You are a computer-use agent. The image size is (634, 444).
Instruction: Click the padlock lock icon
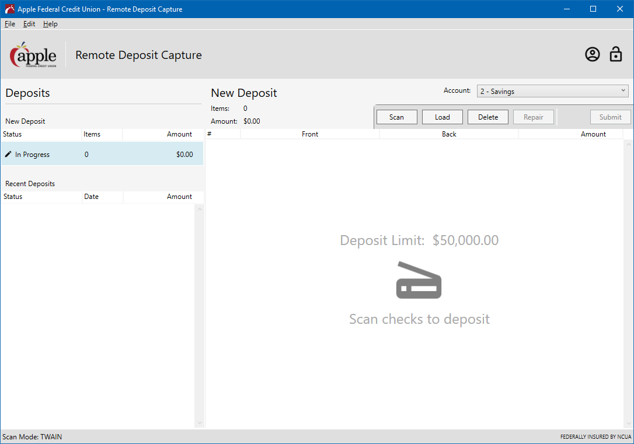pos(616,54)
